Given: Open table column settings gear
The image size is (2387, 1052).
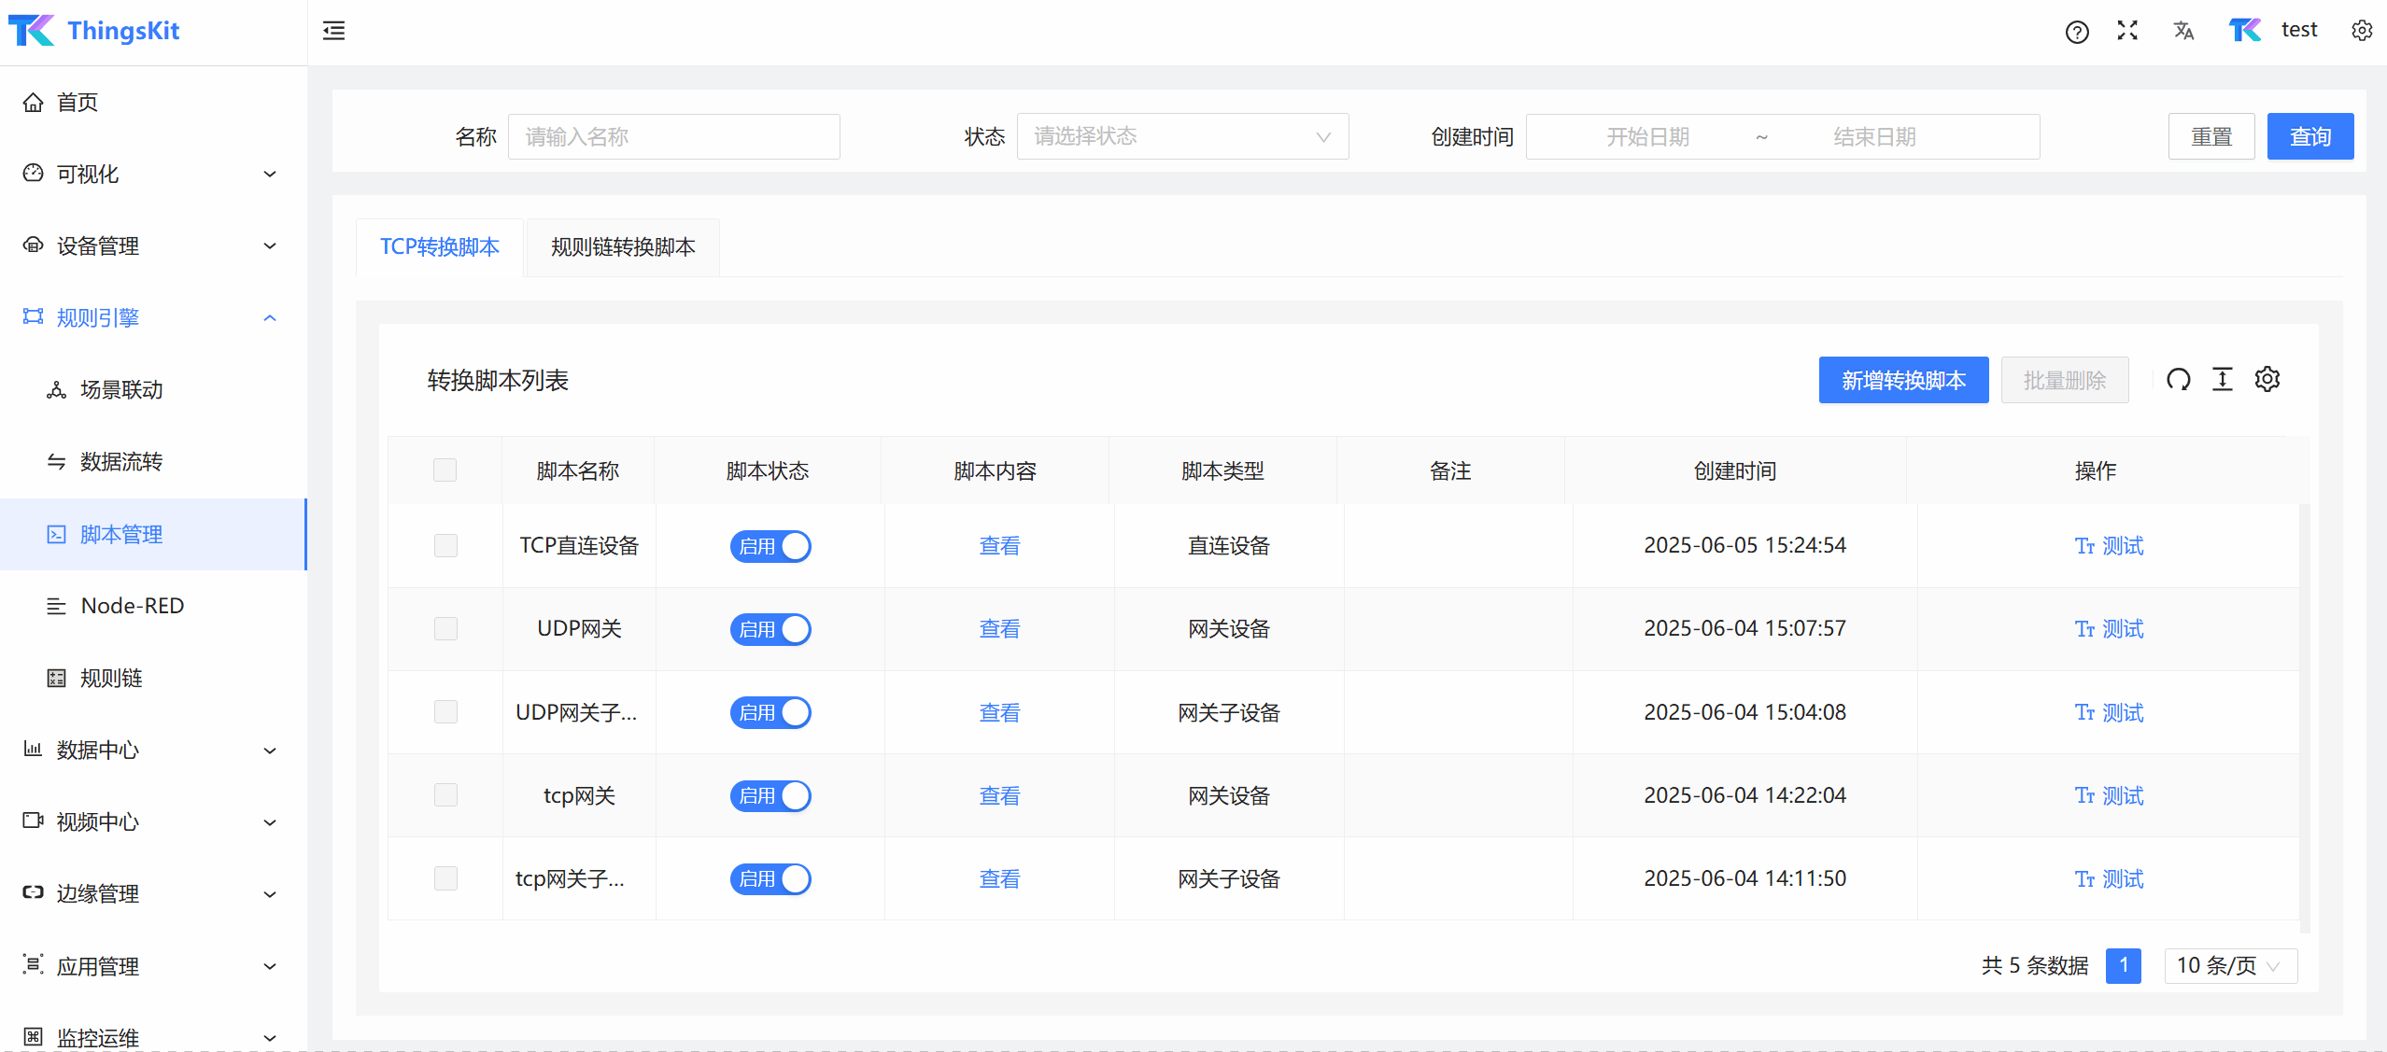Looking at the screenshot, I should pyautogui.click(x=2267, y=379).
